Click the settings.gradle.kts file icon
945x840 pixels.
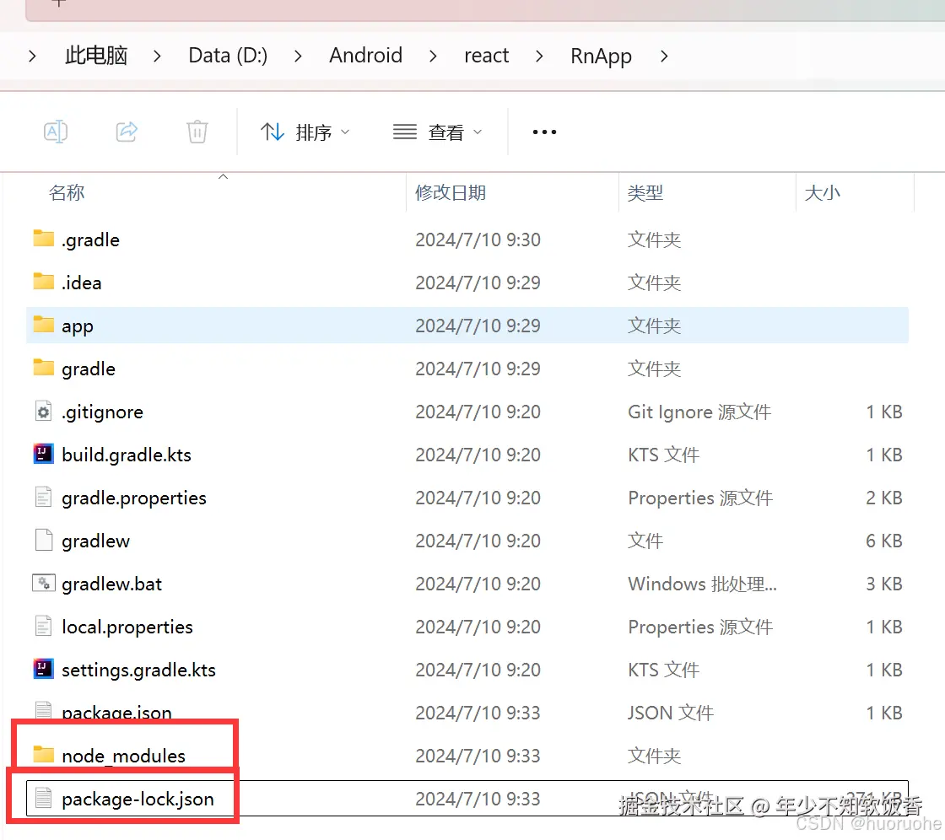[x=43, y=669]
